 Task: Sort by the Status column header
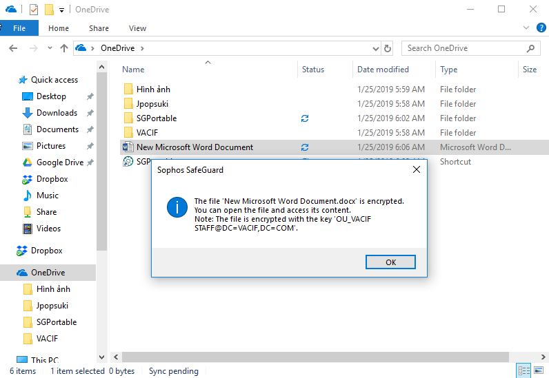313,70
